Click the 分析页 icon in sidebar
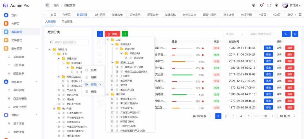This screenshot has height=139, width=304. (6, 24)
